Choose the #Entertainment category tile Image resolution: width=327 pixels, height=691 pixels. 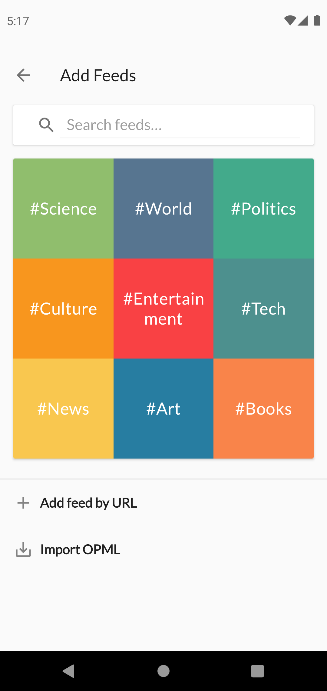[163, 309]
